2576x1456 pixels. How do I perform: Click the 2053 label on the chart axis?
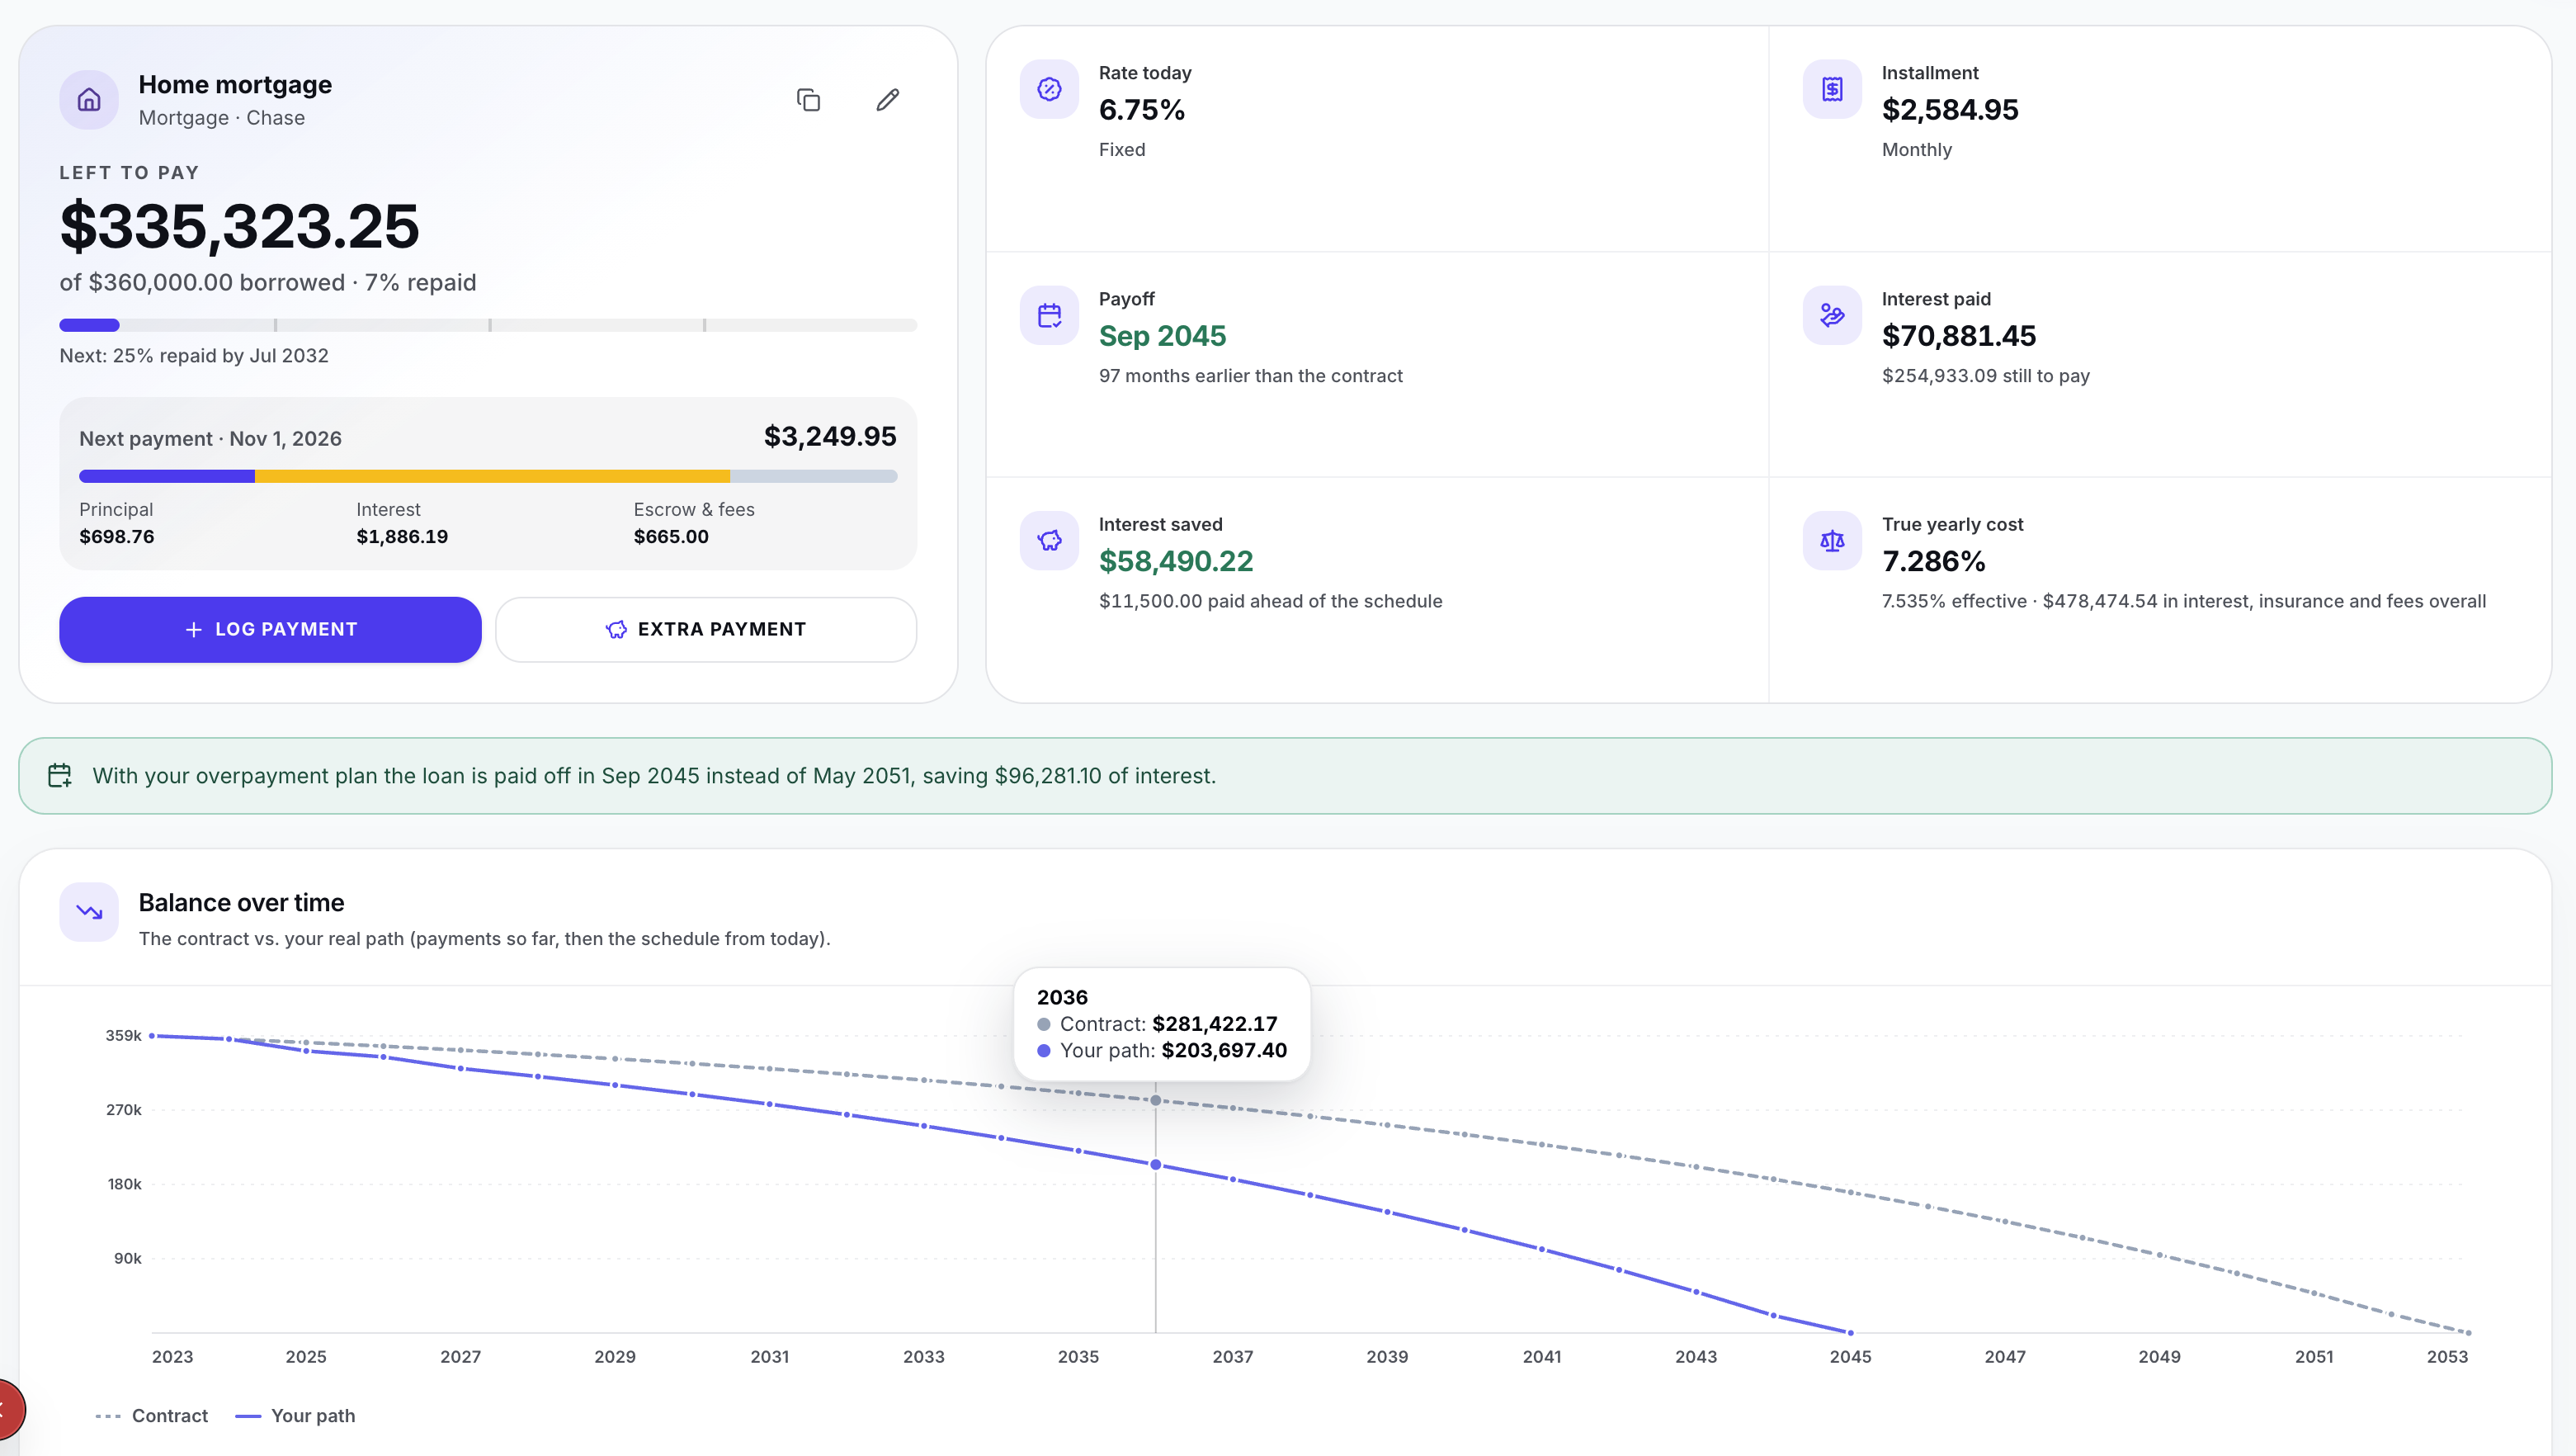point(2447,1357)
